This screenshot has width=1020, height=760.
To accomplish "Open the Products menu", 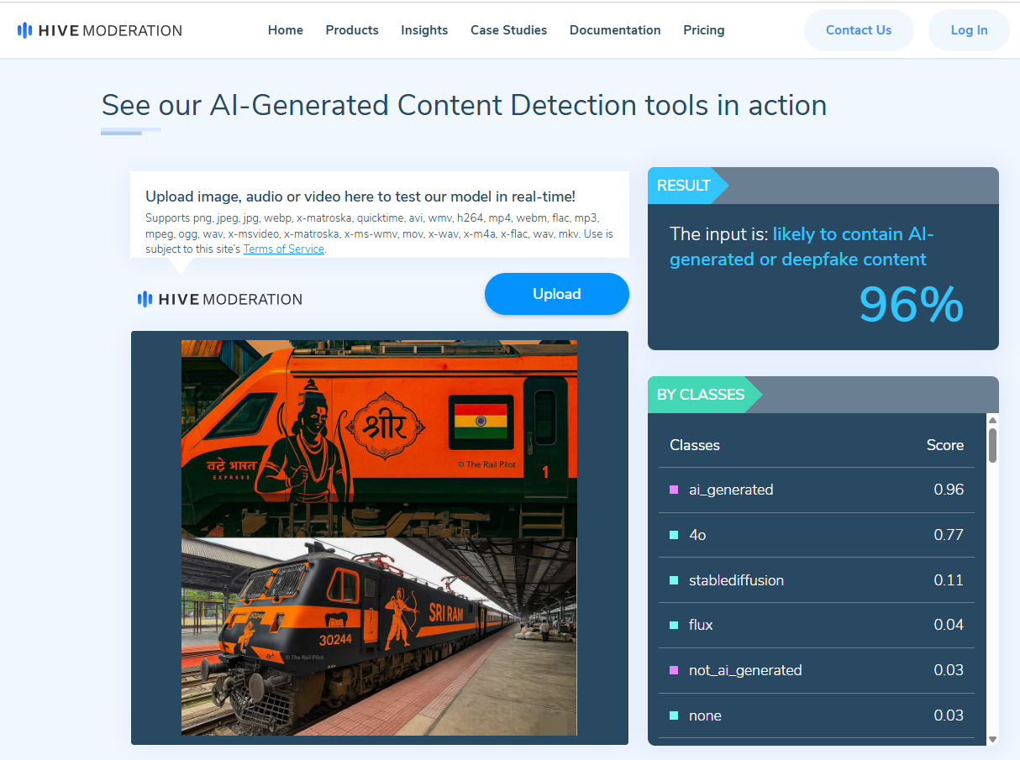I will click(352, 30).
